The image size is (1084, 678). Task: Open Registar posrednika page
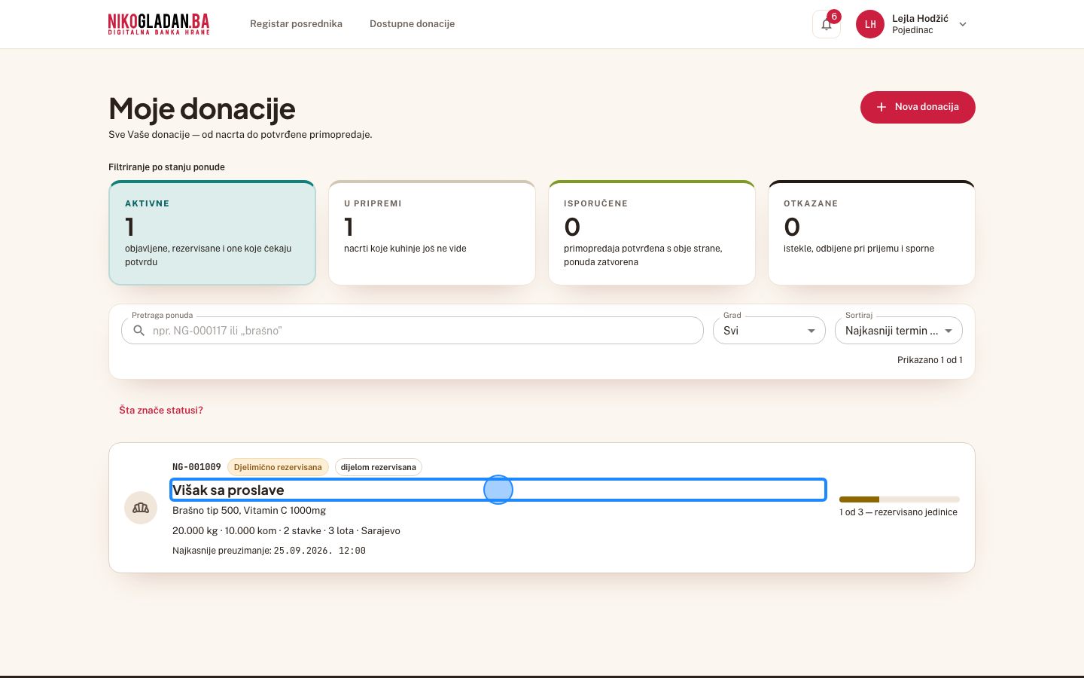point(296,24)
